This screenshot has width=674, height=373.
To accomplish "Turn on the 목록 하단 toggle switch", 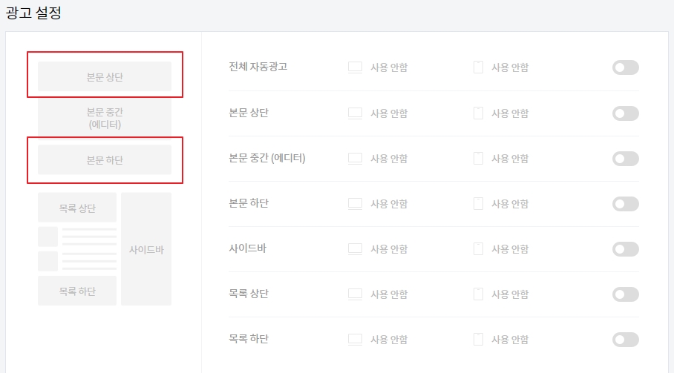I will pos(626,340).
